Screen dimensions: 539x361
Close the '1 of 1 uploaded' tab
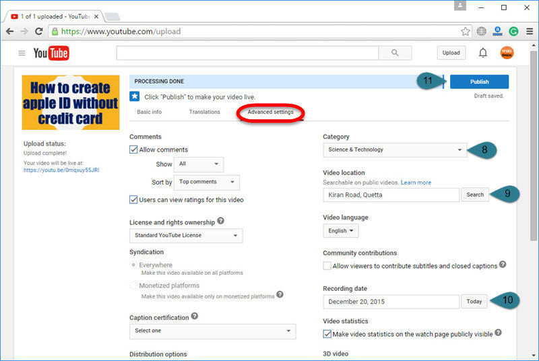tap(96, 16)
